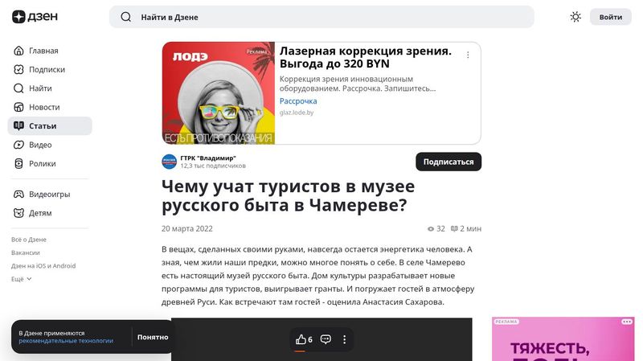Subscribe with the Подписаться button
Viewport: 643px width, 361px height.
[448, 162]
